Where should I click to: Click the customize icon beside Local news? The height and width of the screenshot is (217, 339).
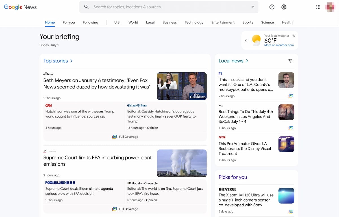tap(290, 61)
